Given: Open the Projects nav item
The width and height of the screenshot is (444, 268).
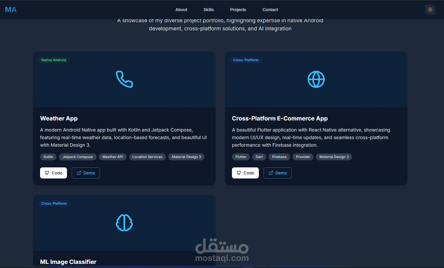Looking at the screenshot, I should coord(238,10).
